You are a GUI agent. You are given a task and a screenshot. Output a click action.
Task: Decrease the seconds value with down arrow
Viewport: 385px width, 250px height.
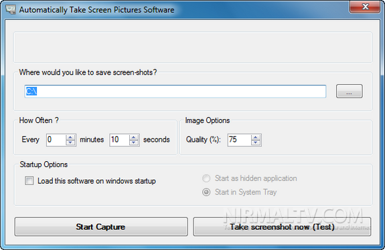pyautogui.click(x=134, y=143)
